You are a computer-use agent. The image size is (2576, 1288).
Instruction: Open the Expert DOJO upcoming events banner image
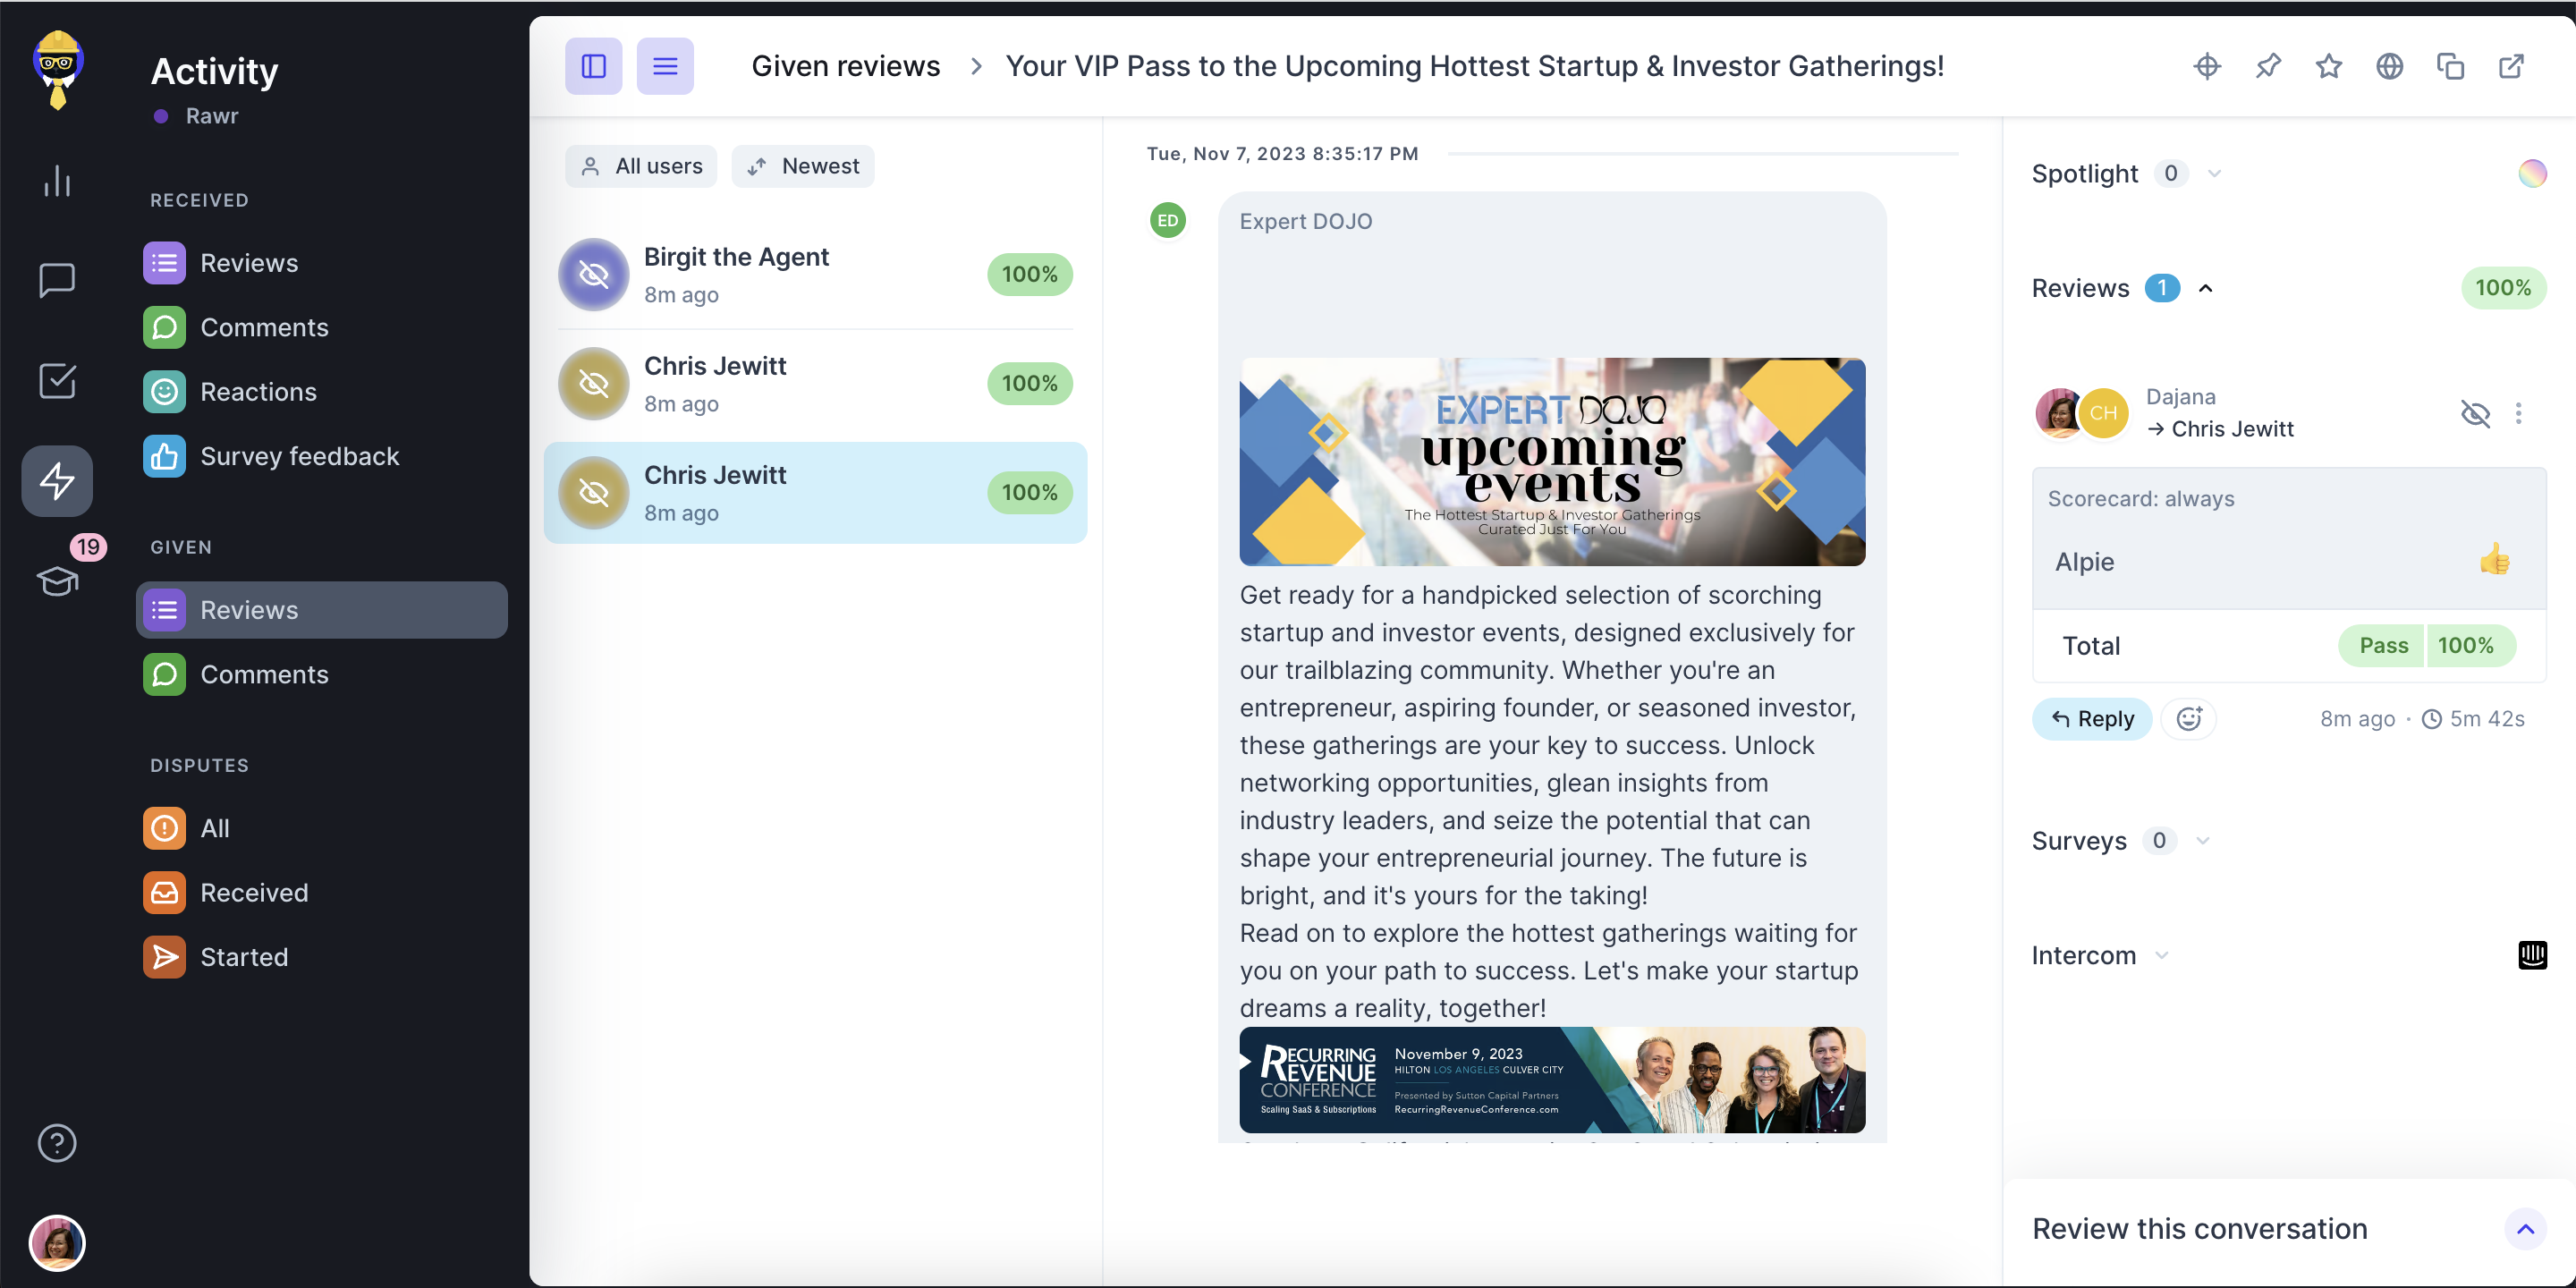[1552, 462]
